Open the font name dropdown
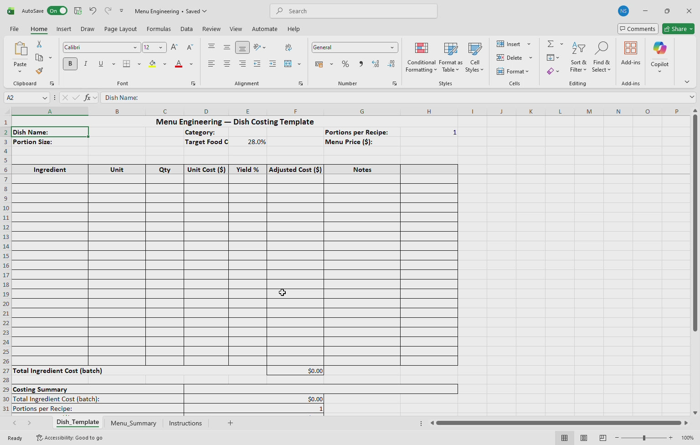This screenshot has height=445, width=700. point(135,47)
